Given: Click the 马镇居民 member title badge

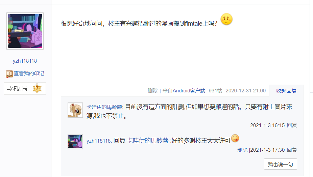Looking at the screenshot, I should [x=25, y=88].
